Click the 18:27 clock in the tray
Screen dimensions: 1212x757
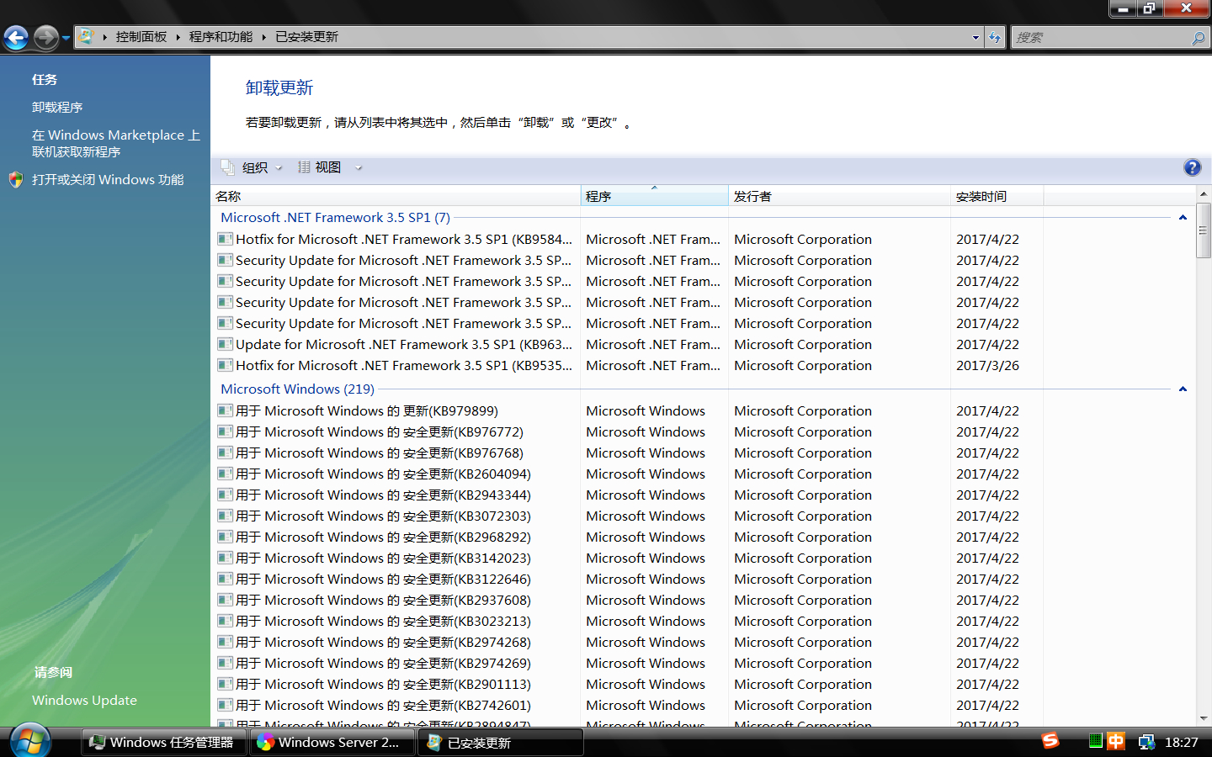pyautogui.click(x=1181, y=742)
